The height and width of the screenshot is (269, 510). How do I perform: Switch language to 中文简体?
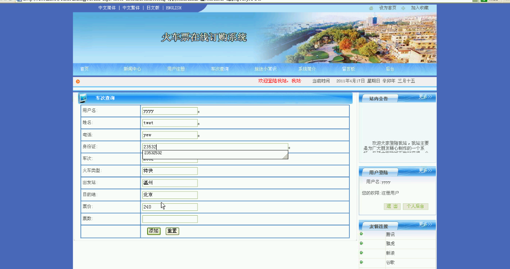107,8
